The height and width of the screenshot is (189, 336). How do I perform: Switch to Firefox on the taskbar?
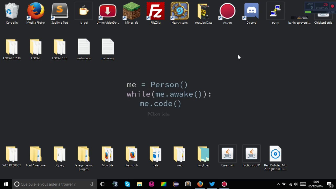(x=200, y=184)
